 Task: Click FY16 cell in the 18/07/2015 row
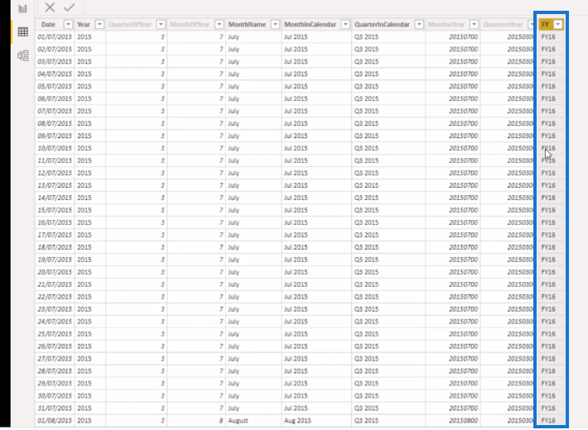551,247
